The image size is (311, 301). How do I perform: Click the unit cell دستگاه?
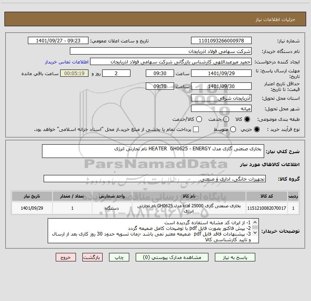point(112,208)
